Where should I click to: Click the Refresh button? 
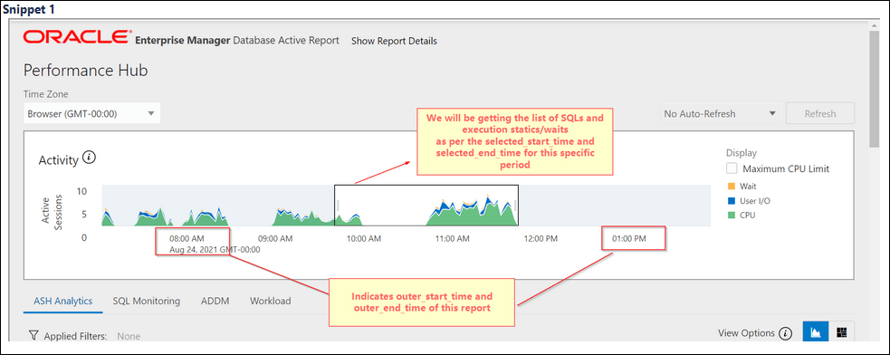click(x=820, y=113)
